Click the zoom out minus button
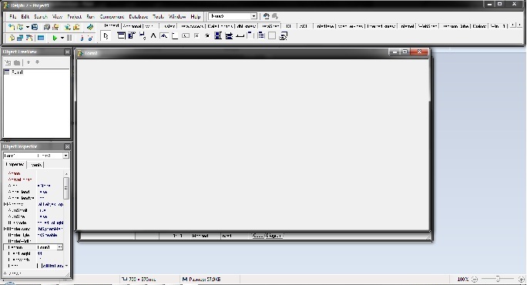This screenshot has height=285, width=527. click(x=475, y=279)
